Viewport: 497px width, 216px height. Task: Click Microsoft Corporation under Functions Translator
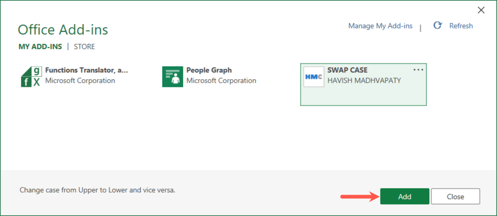click(80, 81)
